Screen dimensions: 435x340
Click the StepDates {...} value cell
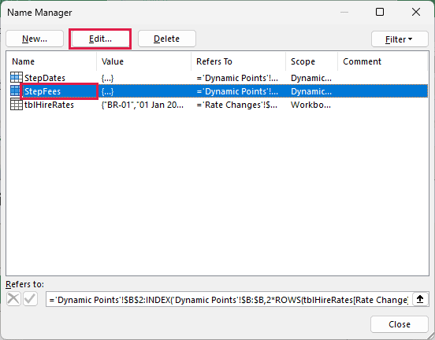tap(107, 79)
